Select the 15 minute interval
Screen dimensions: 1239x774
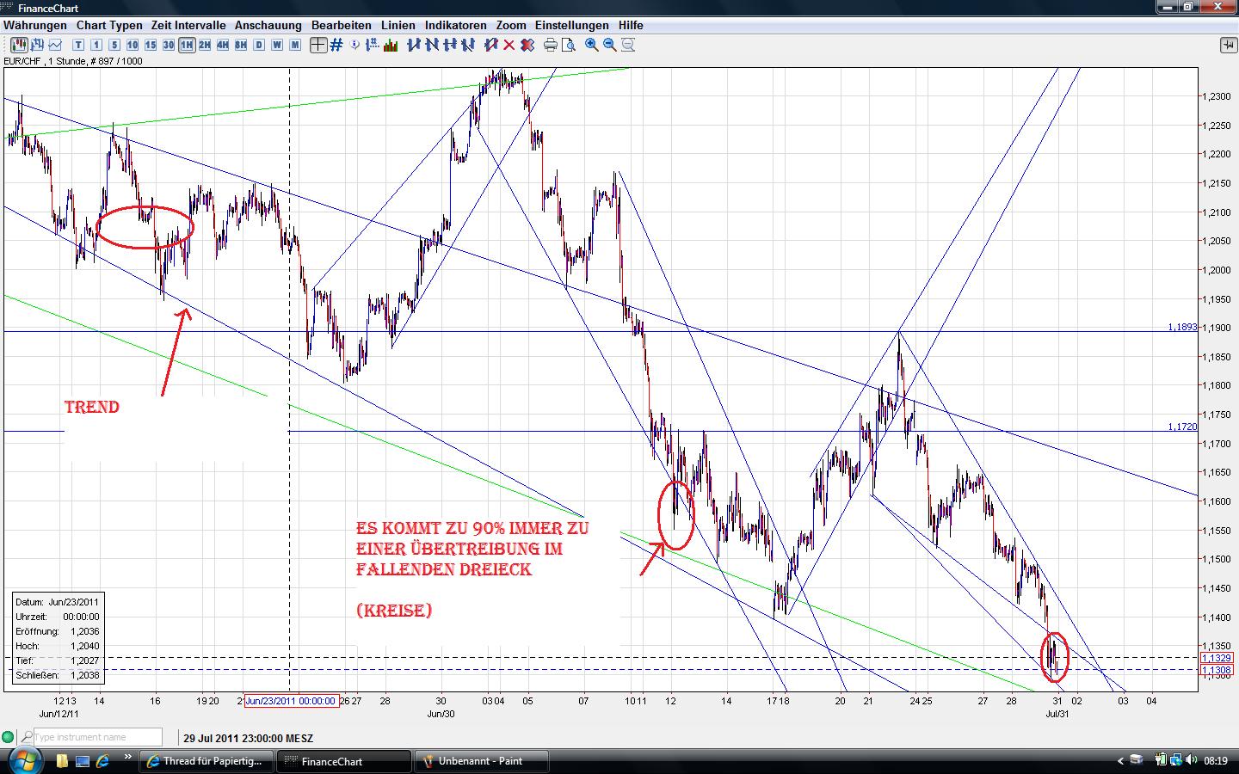[151, 45]
